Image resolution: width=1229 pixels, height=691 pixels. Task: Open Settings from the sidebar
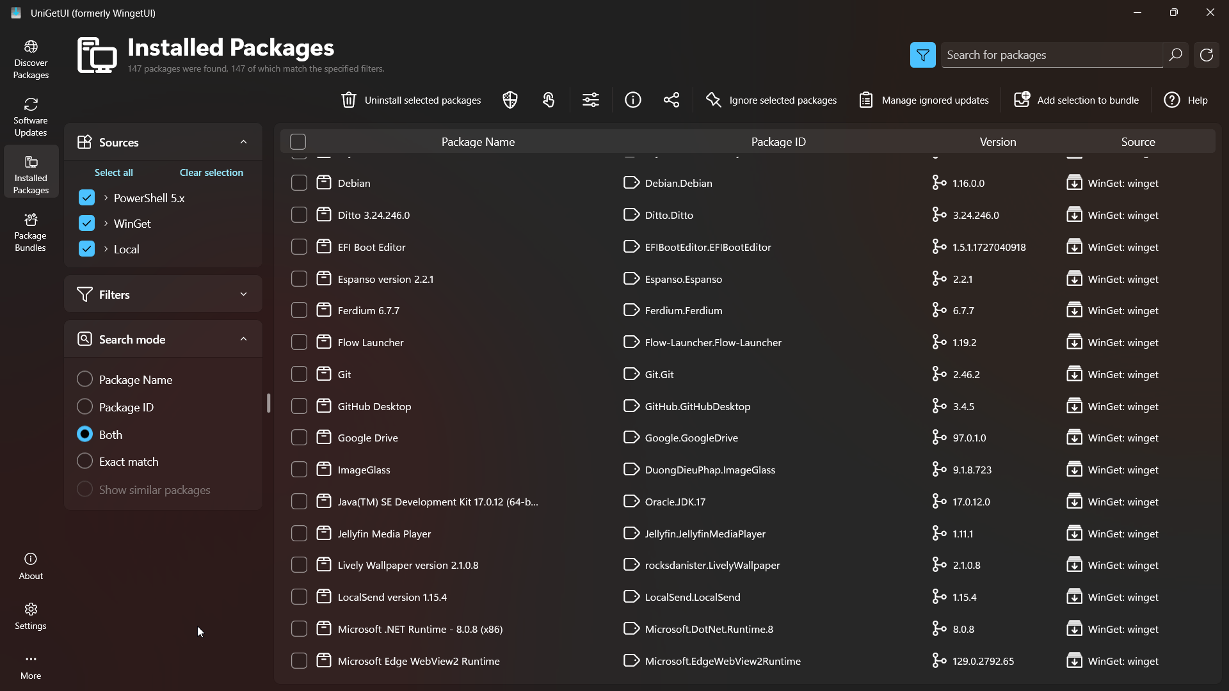[31, 616]
